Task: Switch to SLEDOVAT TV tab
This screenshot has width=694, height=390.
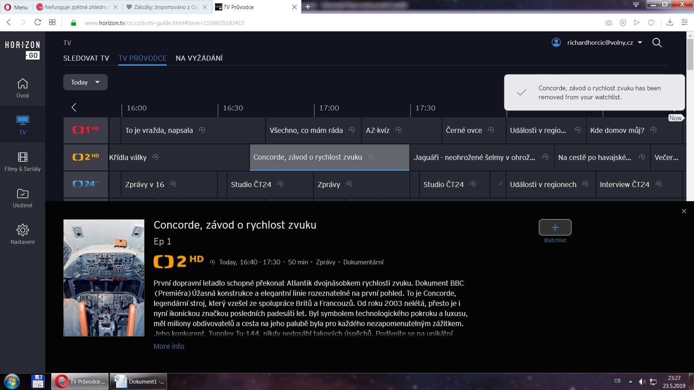Action: click(x=86, y=58)
